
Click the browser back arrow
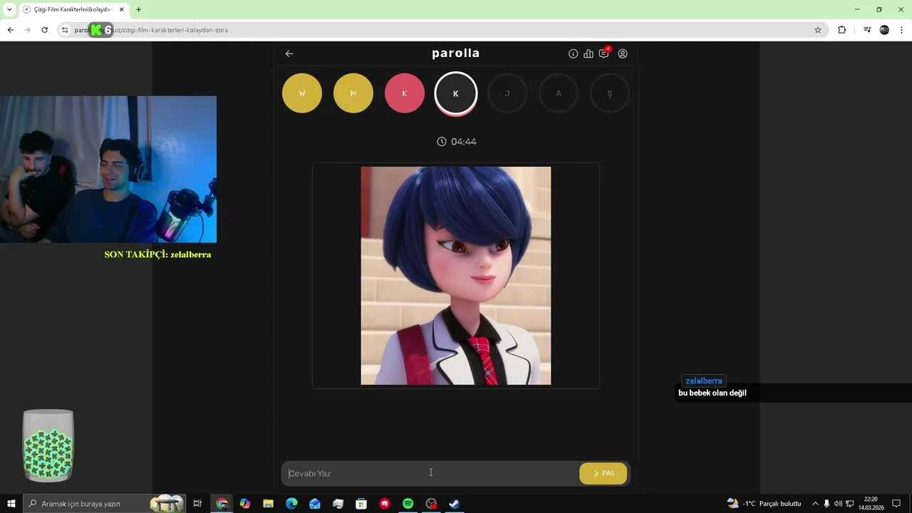10,30
